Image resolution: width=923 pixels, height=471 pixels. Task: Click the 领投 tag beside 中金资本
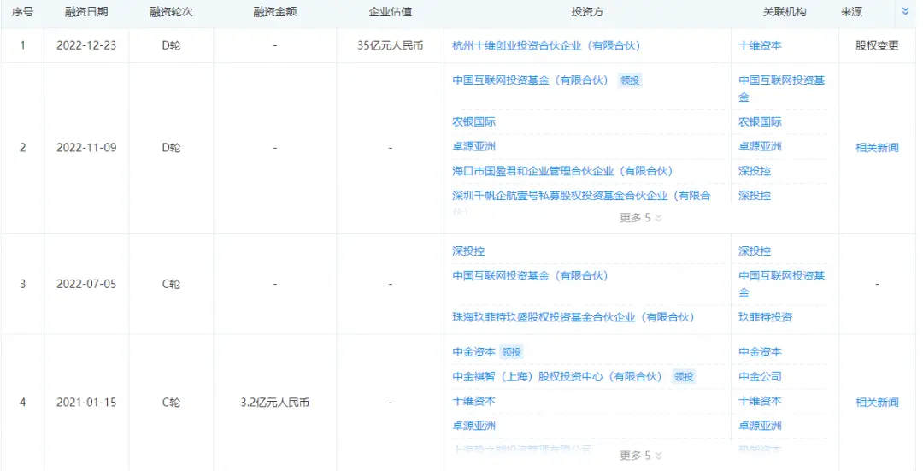(511, 352)
